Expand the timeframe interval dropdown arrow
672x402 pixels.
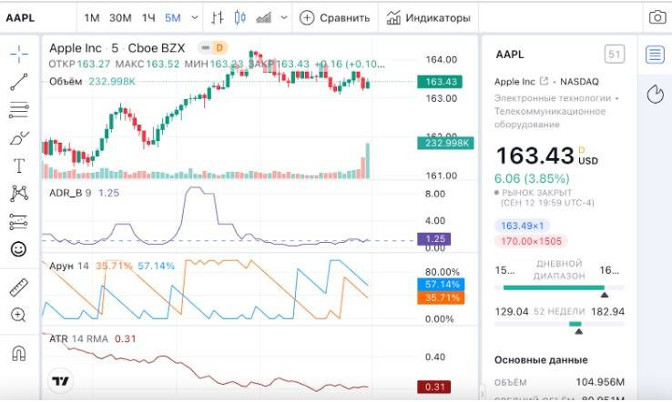click(x=195, y=18)
